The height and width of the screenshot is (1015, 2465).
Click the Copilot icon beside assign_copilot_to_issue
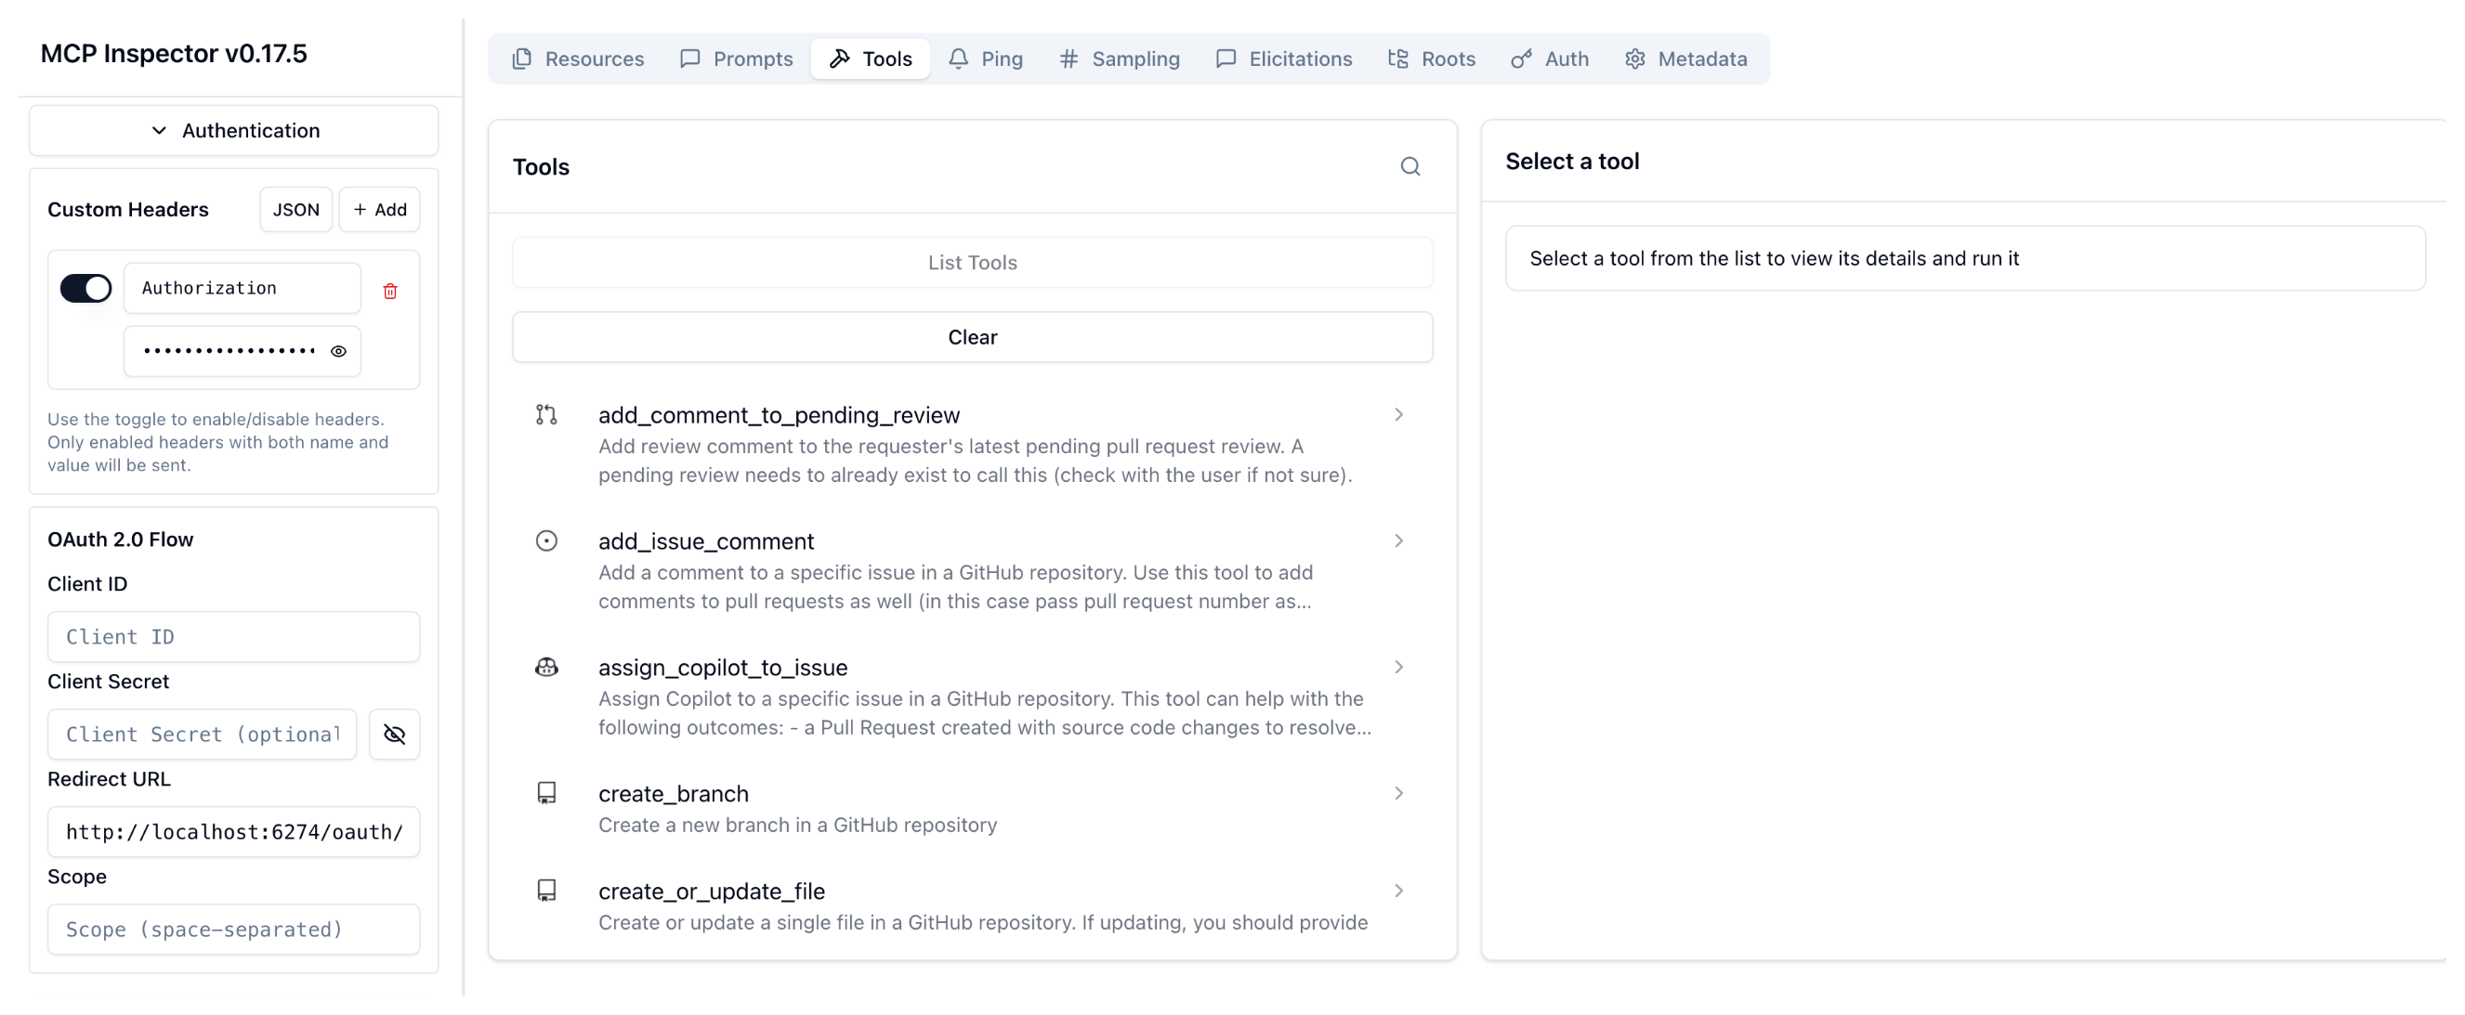click(x=546, y=667)
